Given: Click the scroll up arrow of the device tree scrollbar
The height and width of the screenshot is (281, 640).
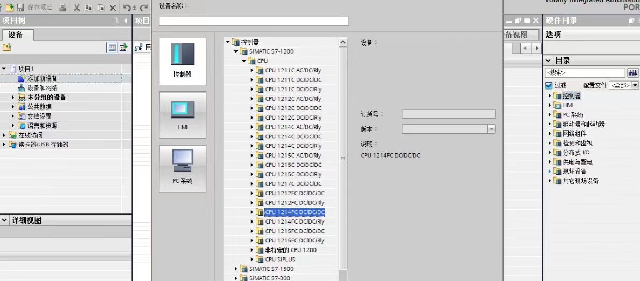Looking at the screenshot, I should 343,42.
